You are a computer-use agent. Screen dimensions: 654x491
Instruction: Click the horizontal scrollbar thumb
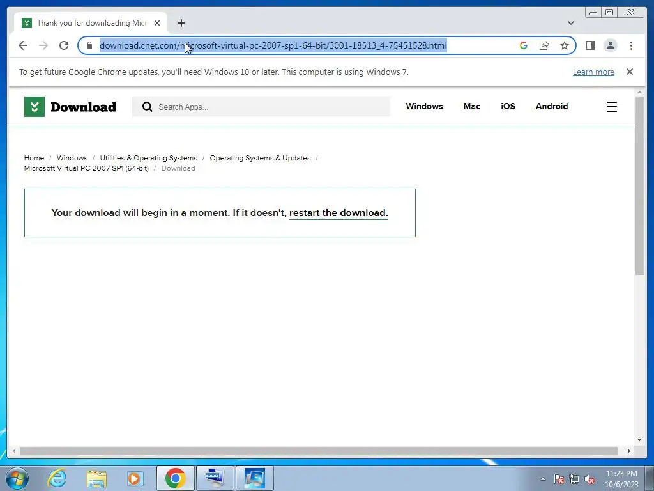pyautogui.click(x=318, y=451)
